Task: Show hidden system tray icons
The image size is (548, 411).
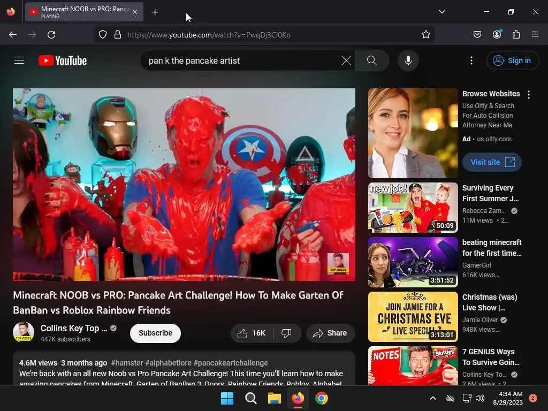Action: coord(432,398)
